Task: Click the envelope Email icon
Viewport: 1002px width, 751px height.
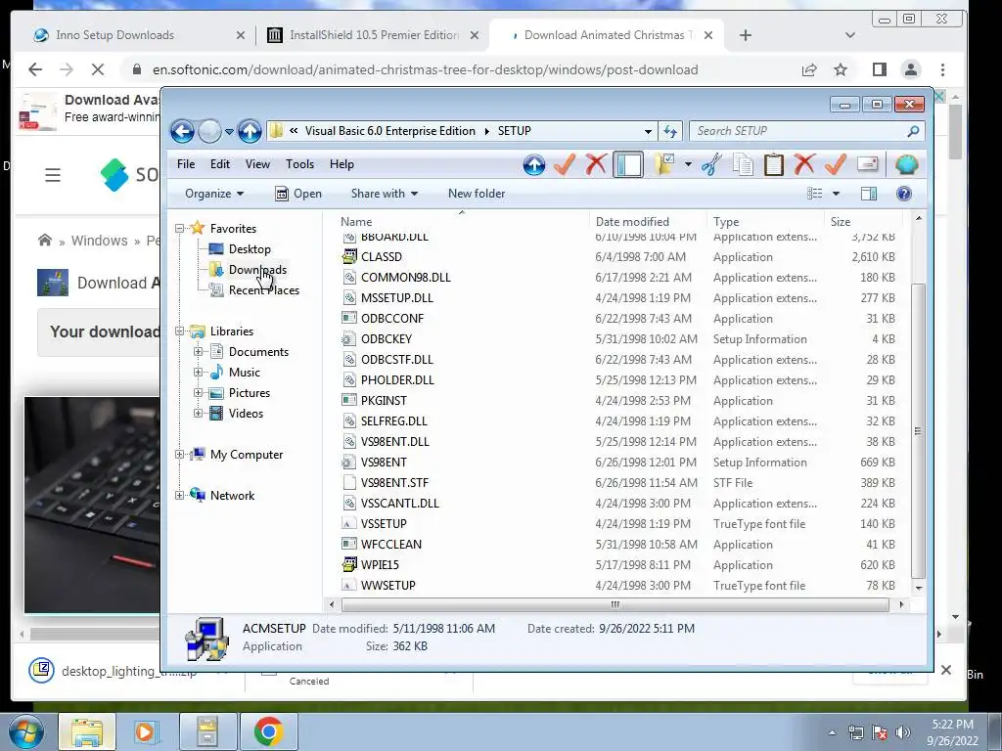Action: point(867,164)
